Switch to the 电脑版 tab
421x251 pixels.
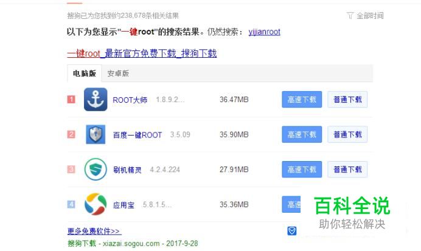coord(85,73)
